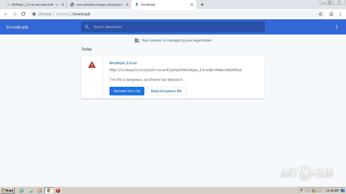Select the Downloads tab
The width and height of the screenshot is (346, 194).
click(x=164, y=5)
